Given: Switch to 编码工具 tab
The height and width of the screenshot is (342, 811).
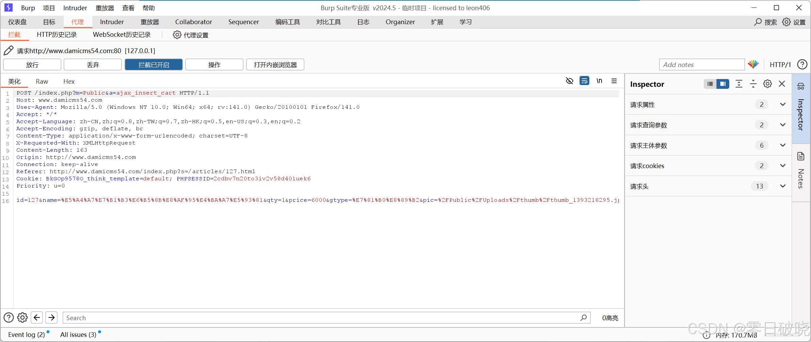Looking at the screenshot, I should coord(288,22).
